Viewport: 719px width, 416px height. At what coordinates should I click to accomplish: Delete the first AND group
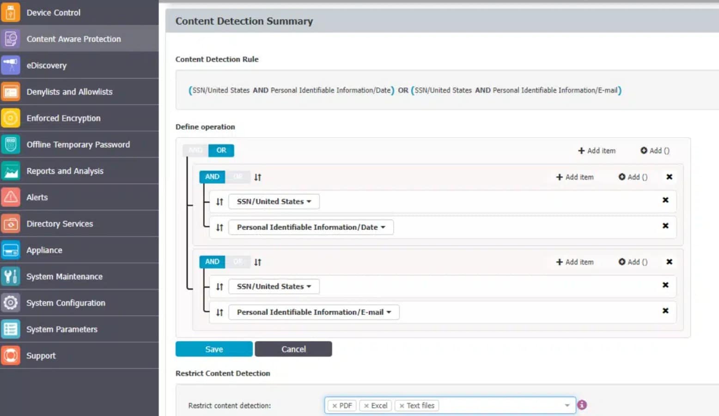pyautogui.click(x=669, y=177)
